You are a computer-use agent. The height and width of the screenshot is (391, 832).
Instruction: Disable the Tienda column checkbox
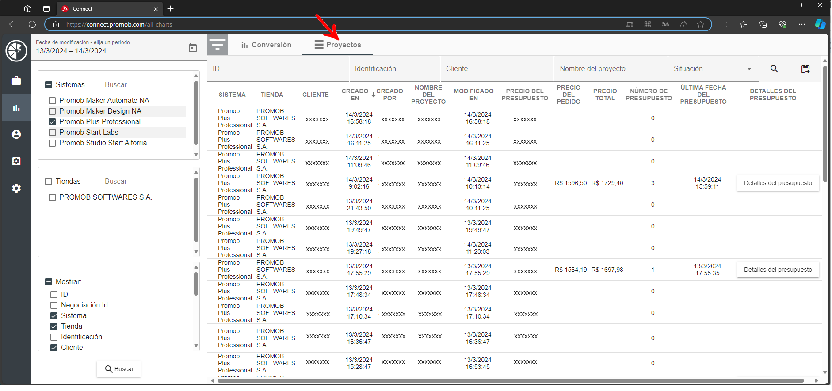(54, 326)
